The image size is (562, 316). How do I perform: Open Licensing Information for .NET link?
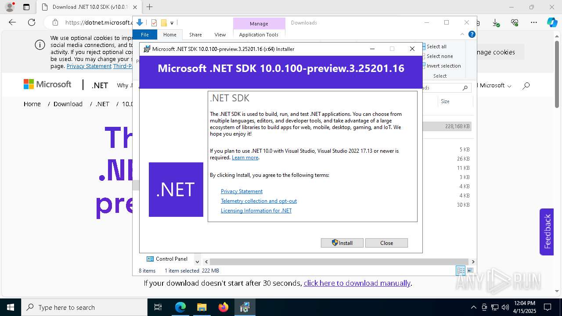point(256,211)
